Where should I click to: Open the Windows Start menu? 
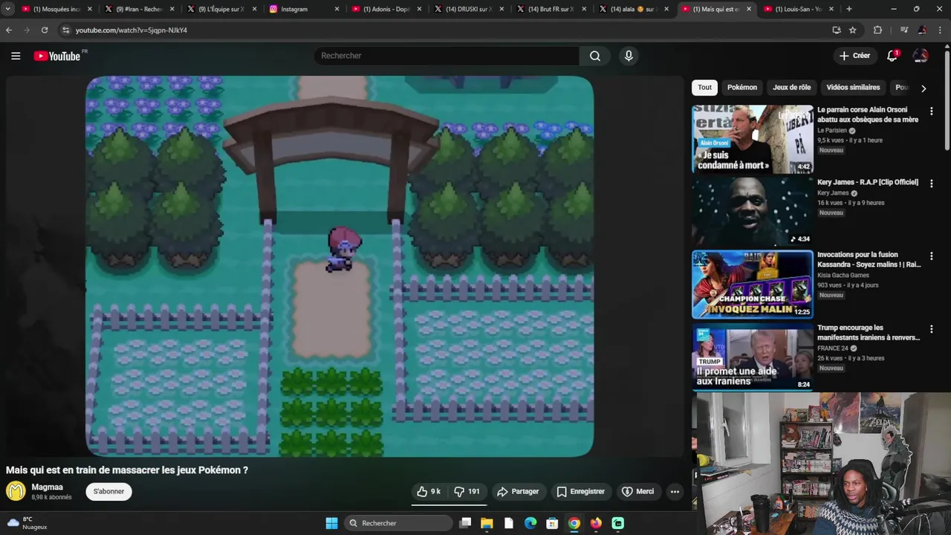point(331,523)
